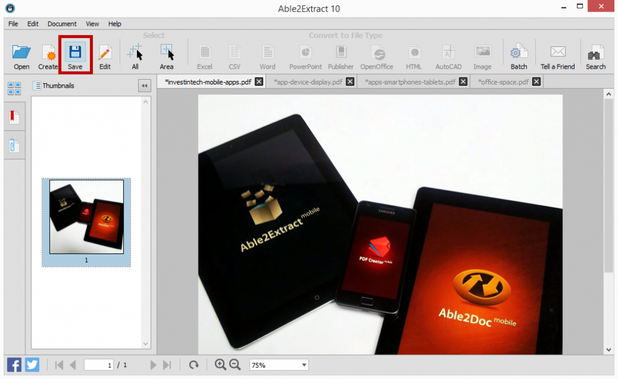Convert to Excel icon
618x379 pixels.
pos(205,52)
